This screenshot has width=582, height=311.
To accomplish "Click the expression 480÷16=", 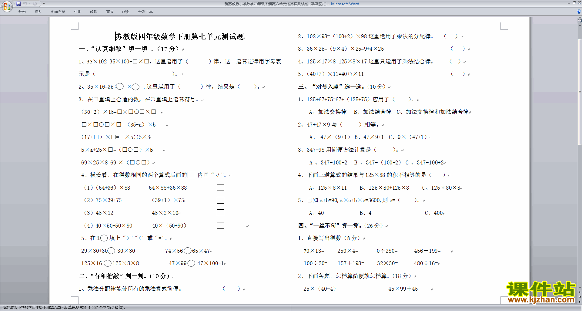I will coord(426,263).
